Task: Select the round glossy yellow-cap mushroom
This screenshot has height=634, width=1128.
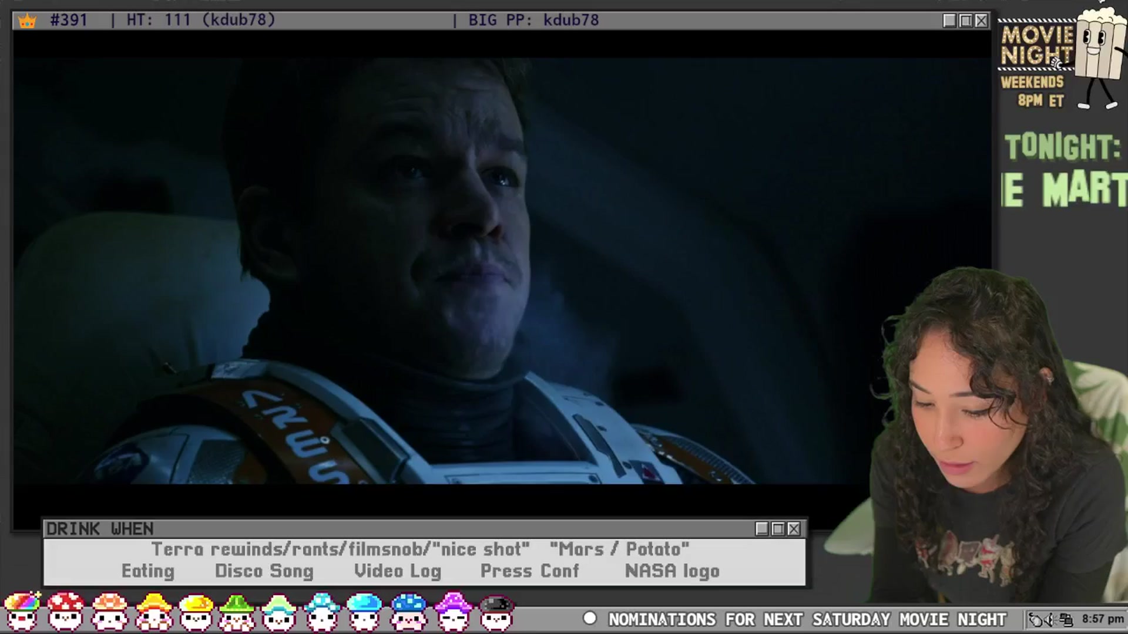Action: tap(196, 611)
